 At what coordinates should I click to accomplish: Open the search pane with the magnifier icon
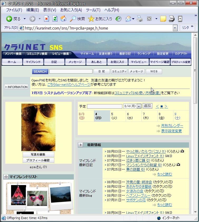click(73, 19)
